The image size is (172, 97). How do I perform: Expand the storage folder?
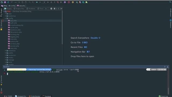(x=5, y=60)
